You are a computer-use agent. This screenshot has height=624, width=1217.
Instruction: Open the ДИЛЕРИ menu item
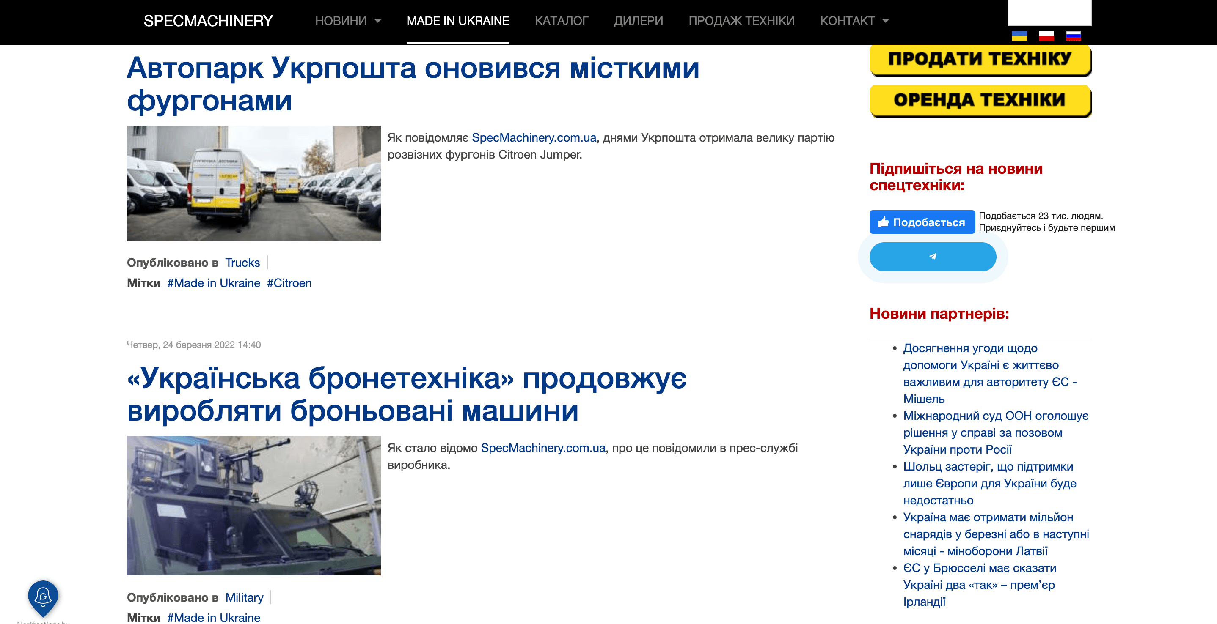(x=638, y=21)
